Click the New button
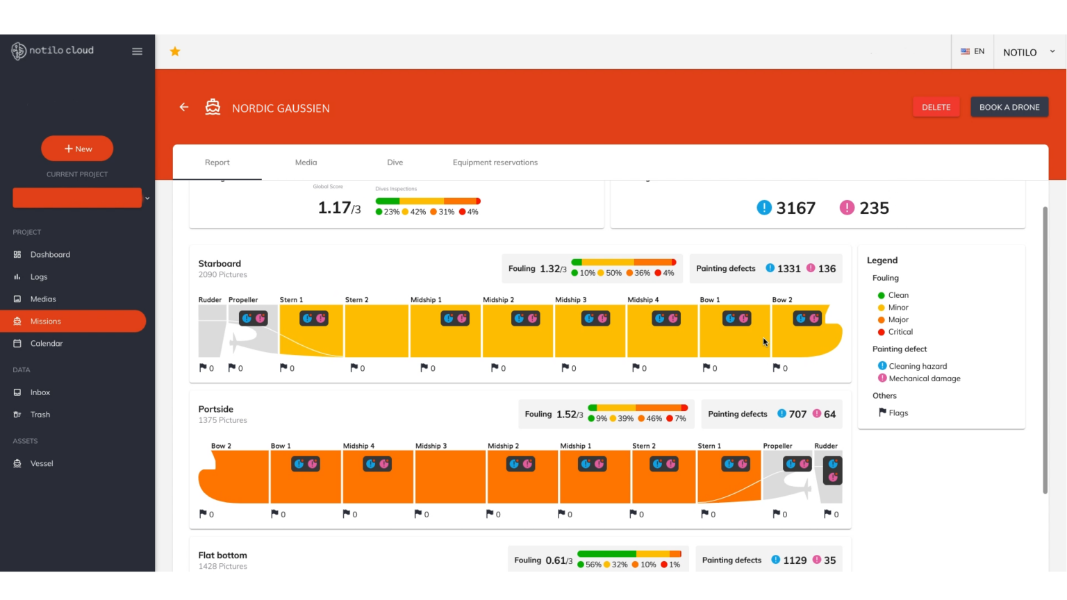The image size is (1067, 600). [x=77, y=149]
